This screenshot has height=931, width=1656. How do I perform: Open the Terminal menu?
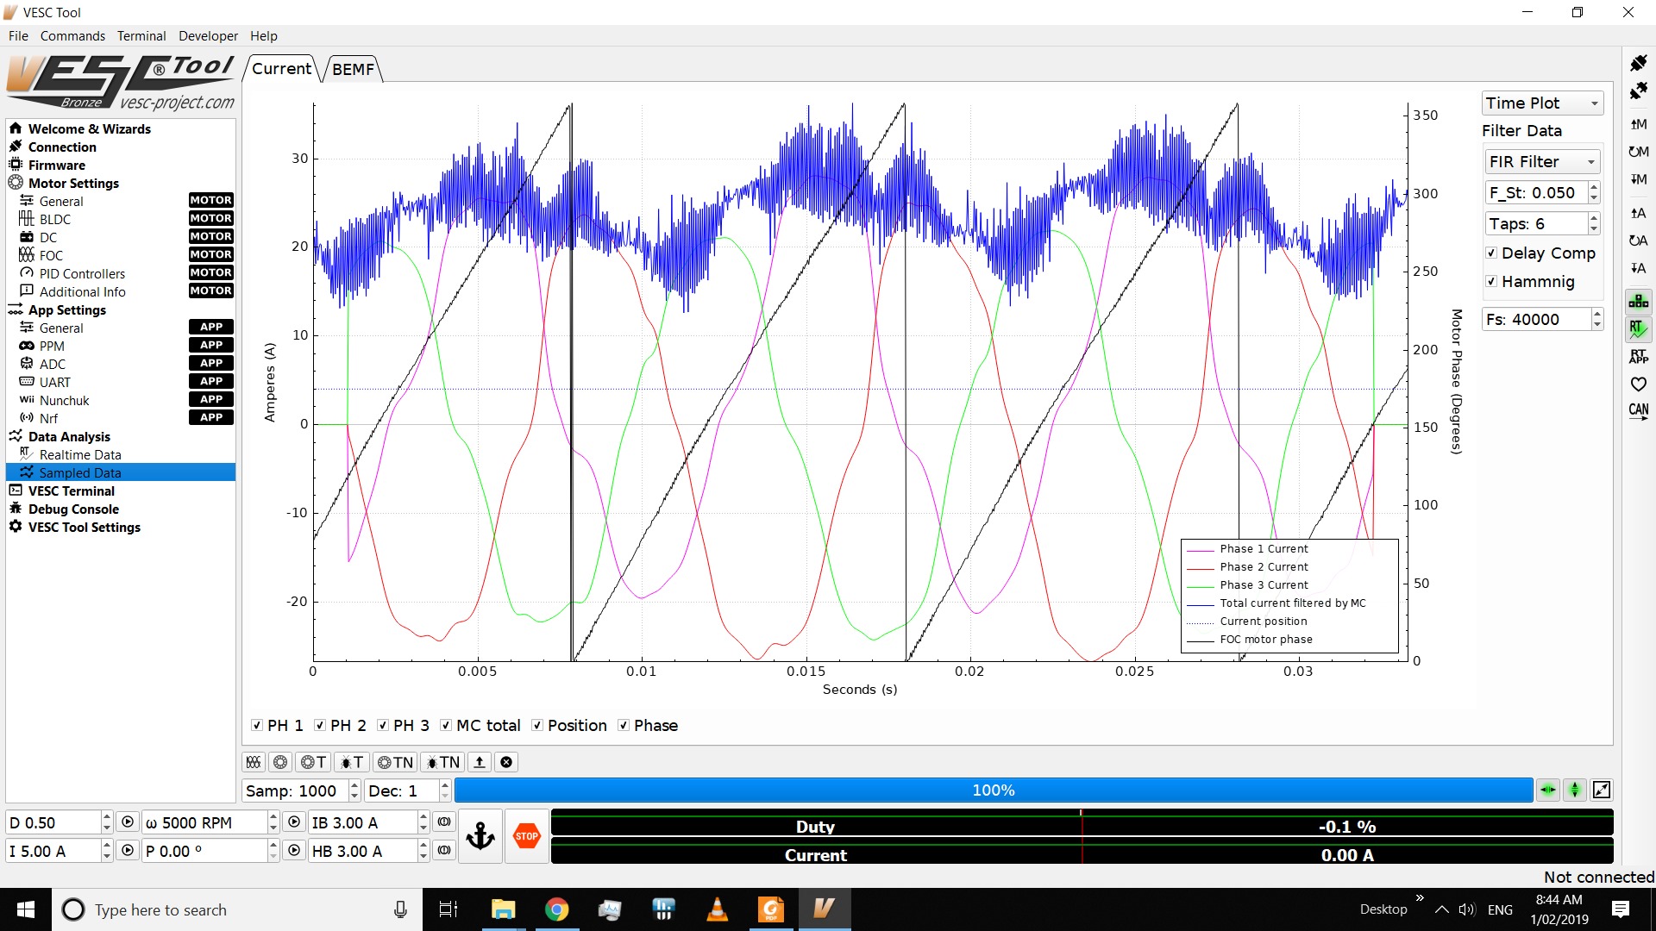pos(141,36)
